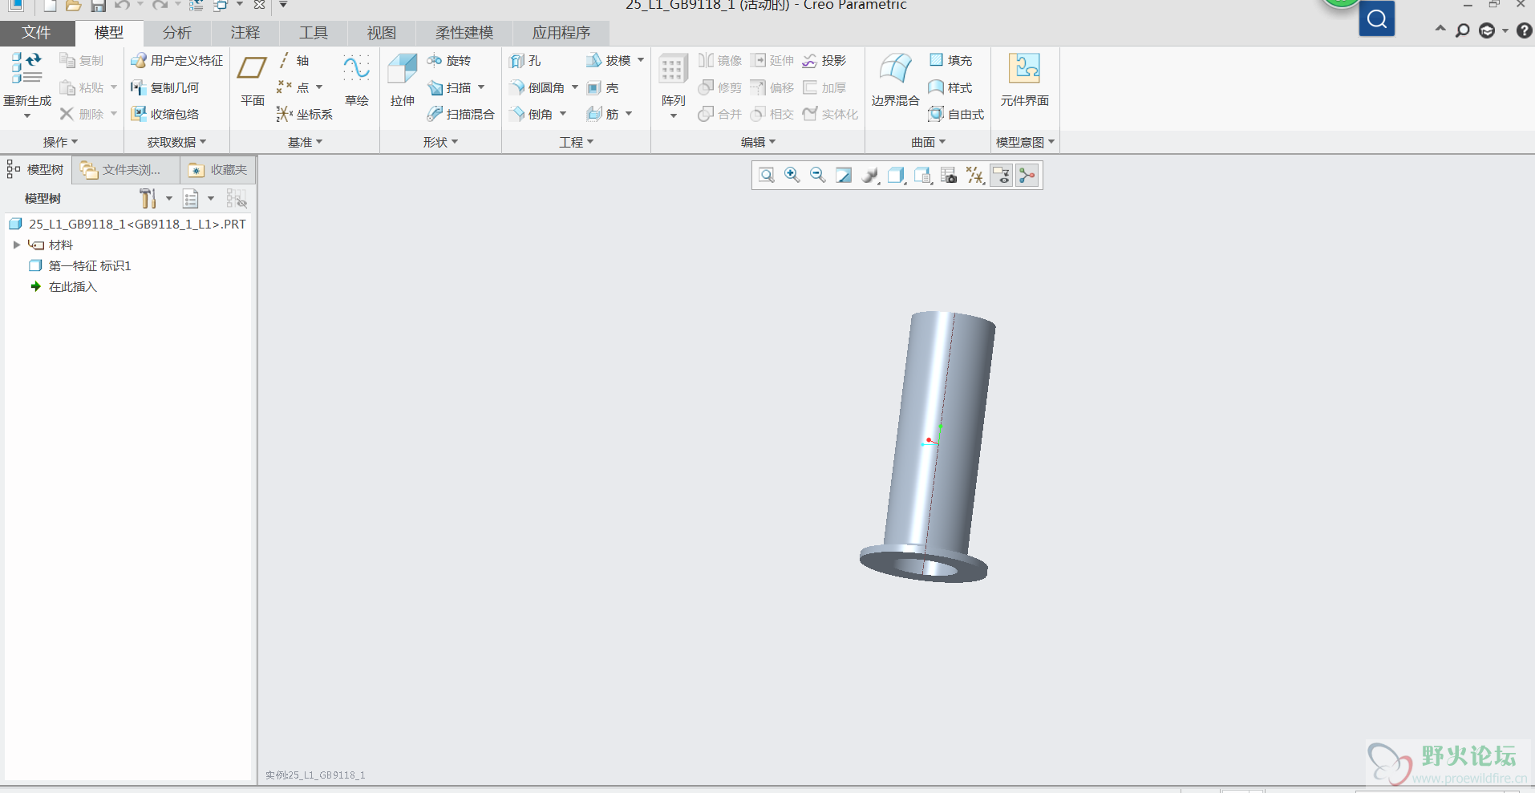This screenshot has height=793, width=1535.
Task: Open the File (文件) menu
Action: pos(36,33)
